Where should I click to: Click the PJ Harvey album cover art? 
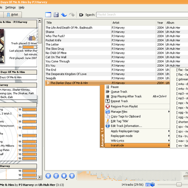pos(2,46)
